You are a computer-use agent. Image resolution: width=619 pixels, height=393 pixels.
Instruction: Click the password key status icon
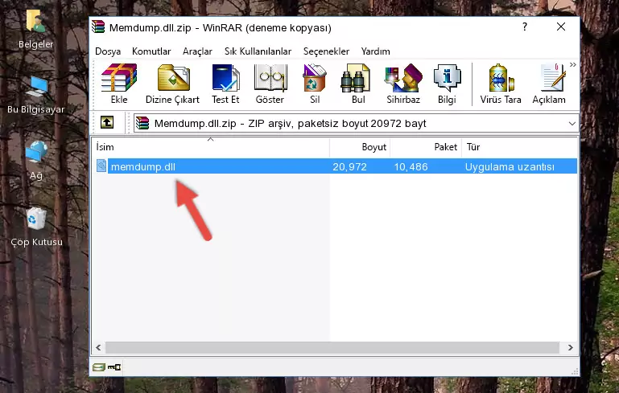(114, 367)
